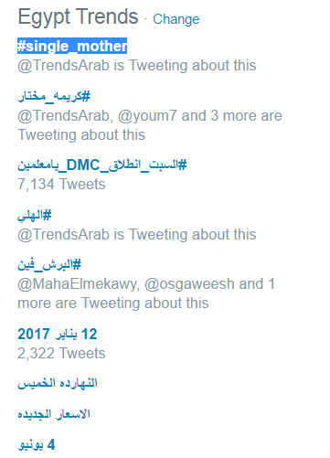Click the 7,134 Tweets count
330x458 pixels.
click(61, 184)
